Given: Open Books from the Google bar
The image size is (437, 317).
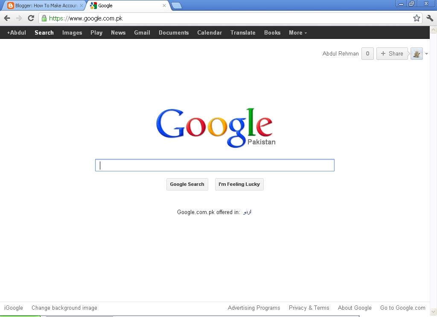Looking at the screenshot, I should click(x=272, y=32).
